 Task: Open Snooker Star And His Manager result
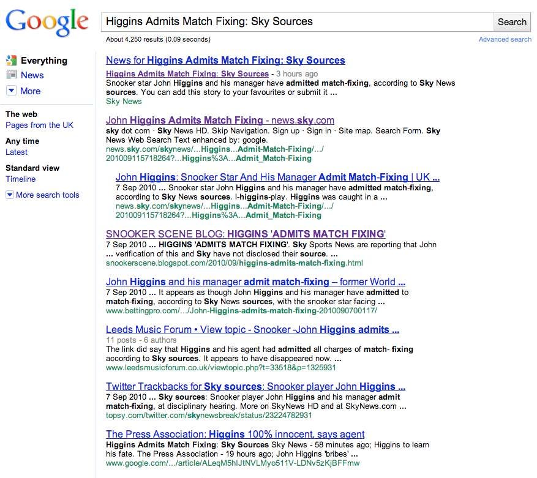(277, 177)
